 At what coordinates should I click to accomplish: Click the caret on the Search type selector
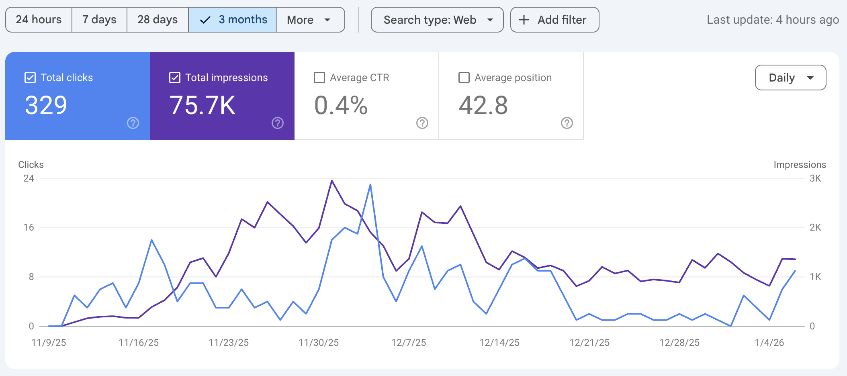pos(491,20)
